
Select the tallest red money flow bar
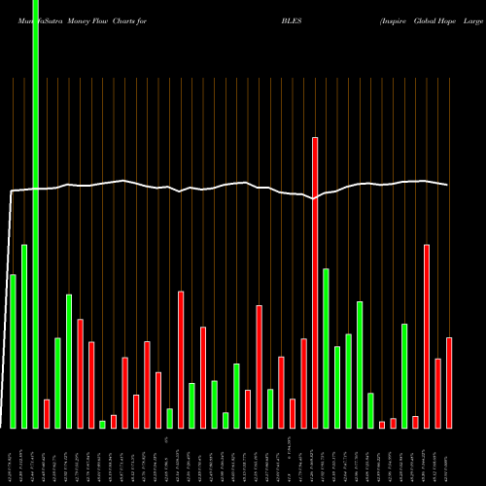[x=315, y=283]
